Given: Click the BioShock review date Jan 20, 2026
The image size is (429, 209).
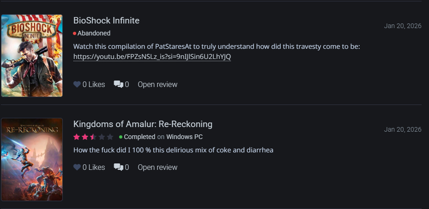Looking at the screenshot, I should [x=403, y=26].
